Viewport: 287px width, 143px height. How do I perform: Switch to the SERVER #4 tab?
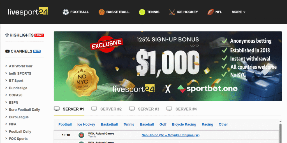click(182, 109)
